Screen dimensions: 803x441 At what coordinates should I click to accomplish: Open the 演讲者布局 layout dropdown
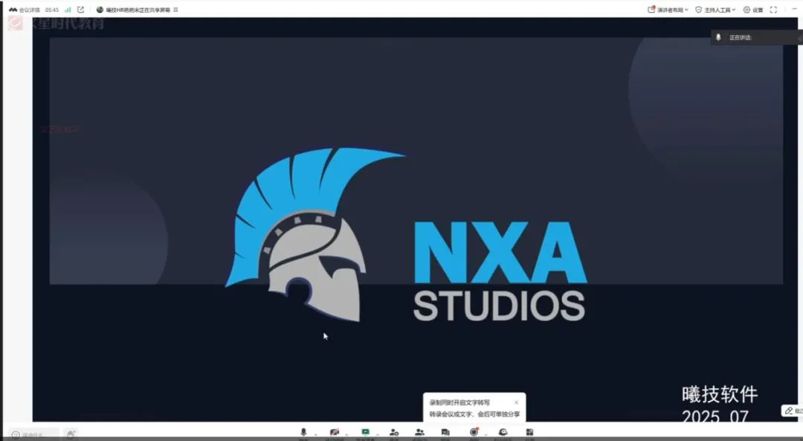click(x=668, y=10)
